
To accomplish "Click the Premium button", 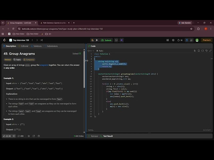I will [207, 40].
